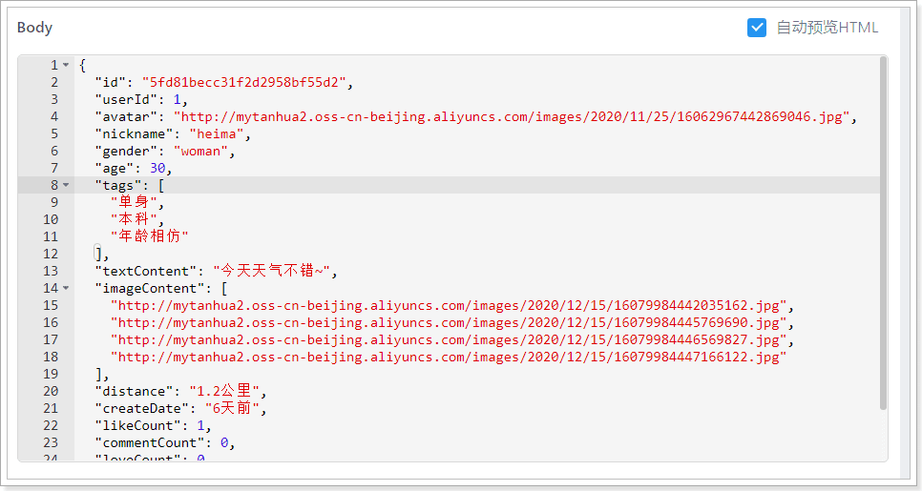Click line number 13 in the gutter
The image size is (922, 491).
point(51,271)
